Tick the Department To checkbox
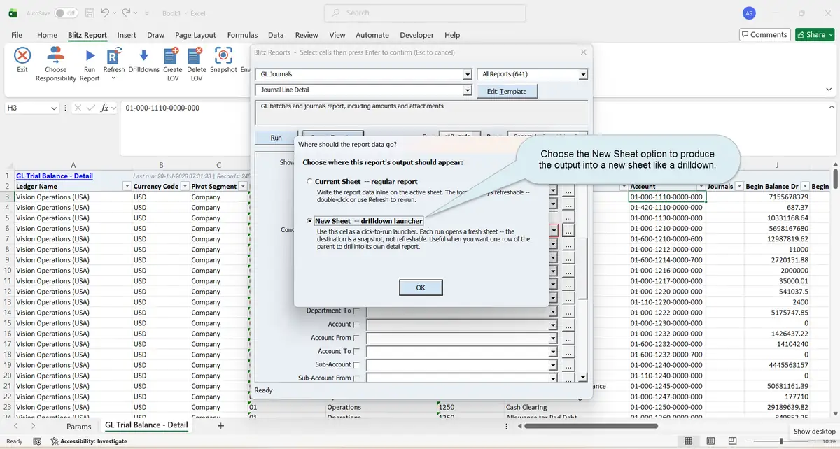 [357, 311]
